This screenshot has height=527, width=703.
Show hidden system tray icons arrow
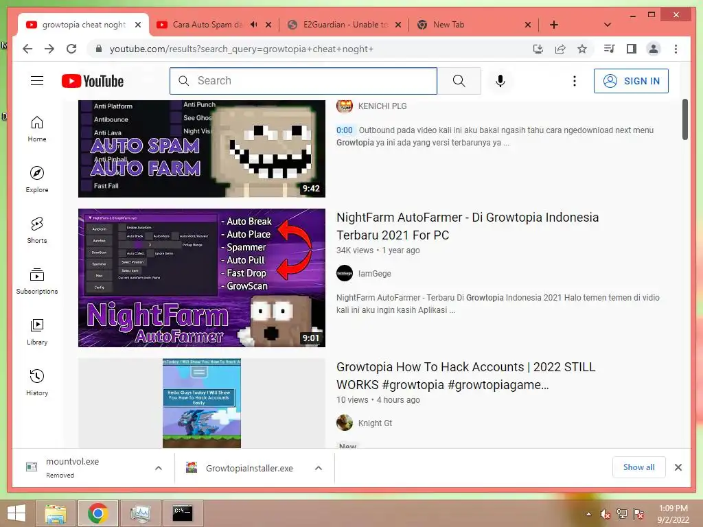pyautogui.click(x=588, y=514)
